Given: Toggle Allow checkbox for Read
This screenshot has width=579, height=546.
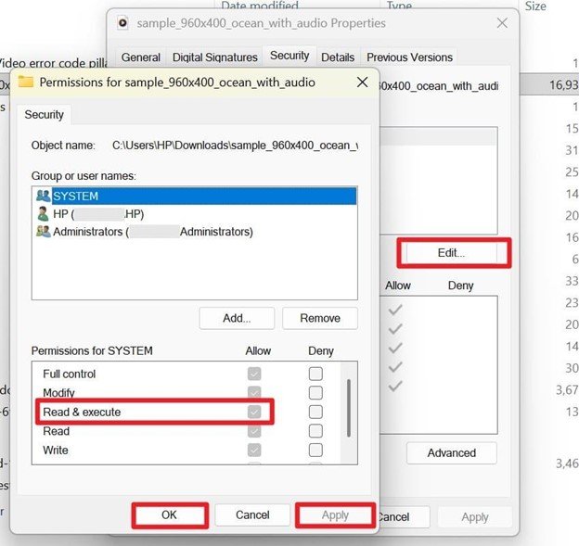Looking at the screenshot, I should coord(254,431).
